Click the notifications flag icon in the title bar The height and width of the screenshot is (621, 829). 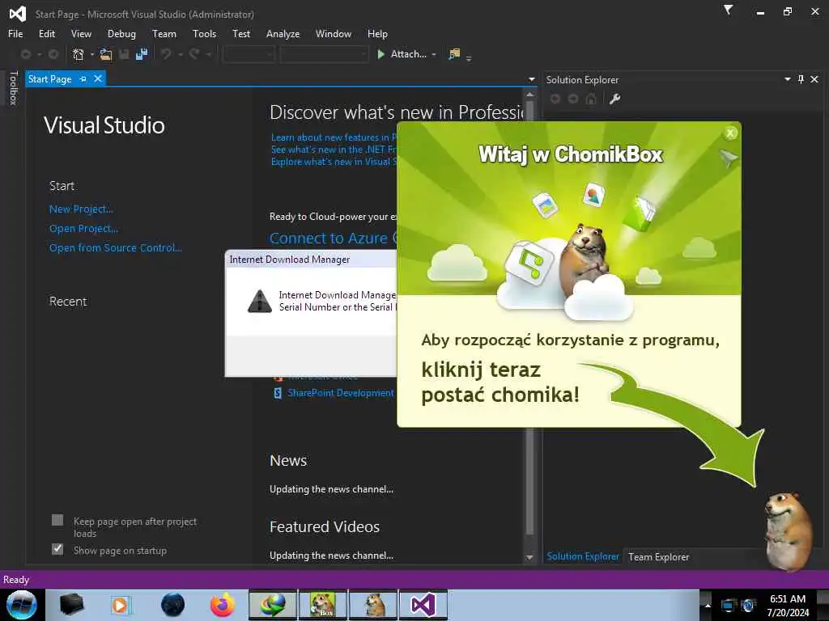click(x=728, y=10)
